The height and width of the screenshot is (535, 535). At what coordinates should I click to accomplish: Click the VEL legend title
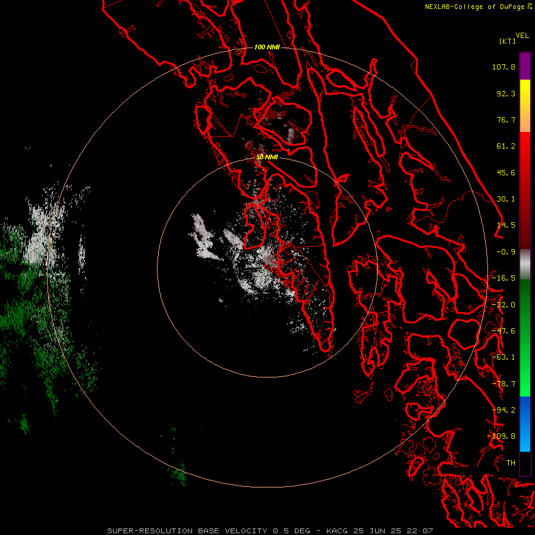point(522,36)
